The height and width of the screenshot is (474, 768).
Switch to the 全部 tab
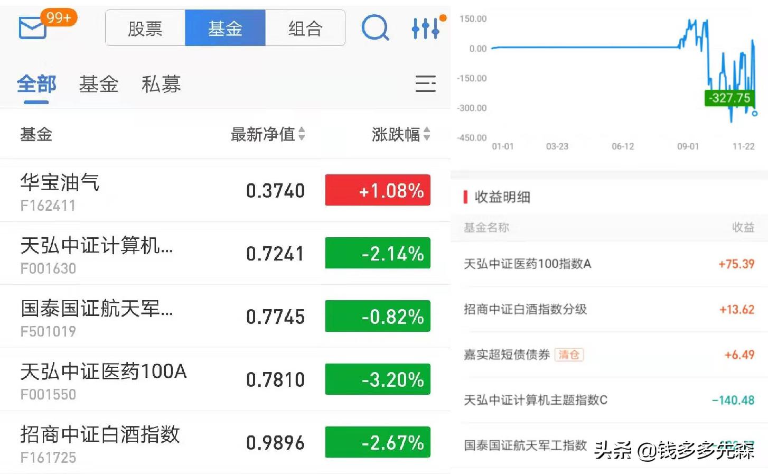[36, 83]
